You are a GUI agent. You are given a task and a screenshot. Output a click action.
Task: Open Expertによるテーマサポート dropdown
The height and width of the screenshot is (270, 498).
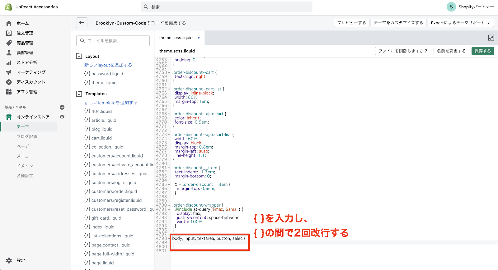tap(460, 23)
